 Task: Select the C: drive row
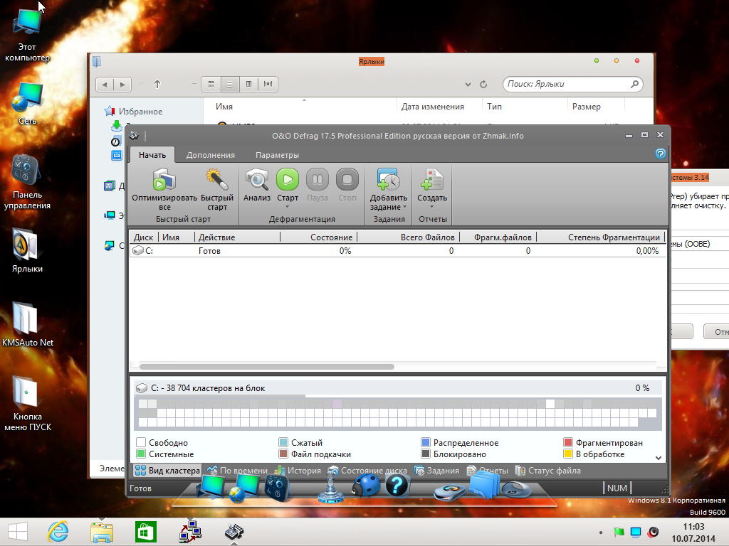pyautogui.click(x=397, y=251)
